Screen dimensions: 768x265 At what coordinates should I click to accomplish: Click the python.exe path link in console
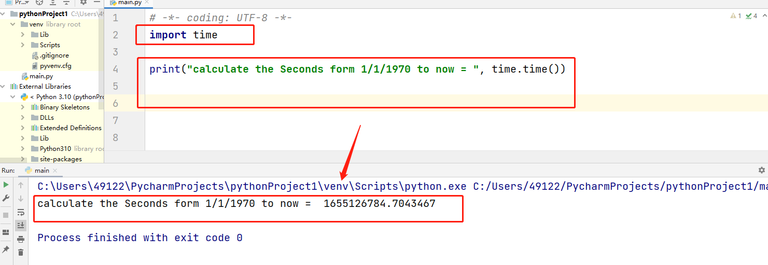252,186
